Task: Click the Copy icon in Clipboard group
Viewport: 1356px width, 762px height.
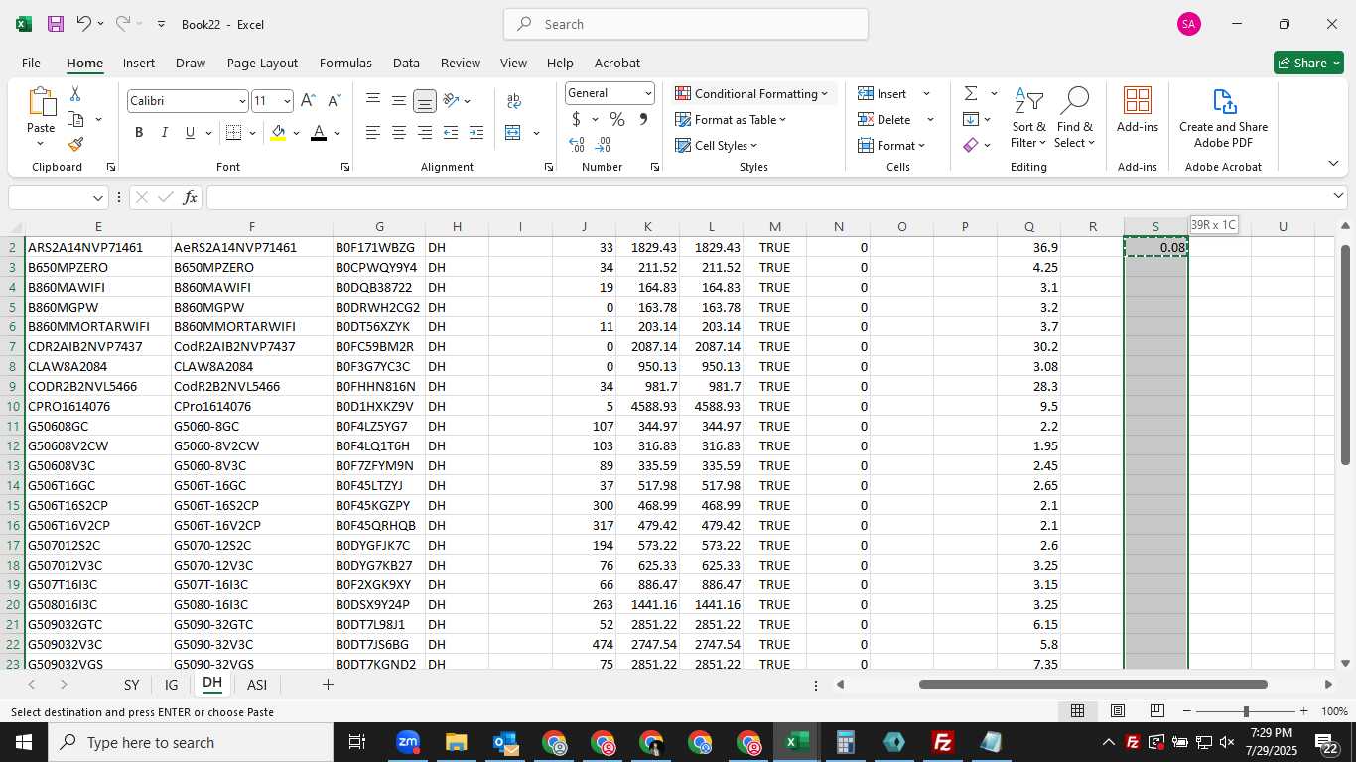Action: click(75, 119)
